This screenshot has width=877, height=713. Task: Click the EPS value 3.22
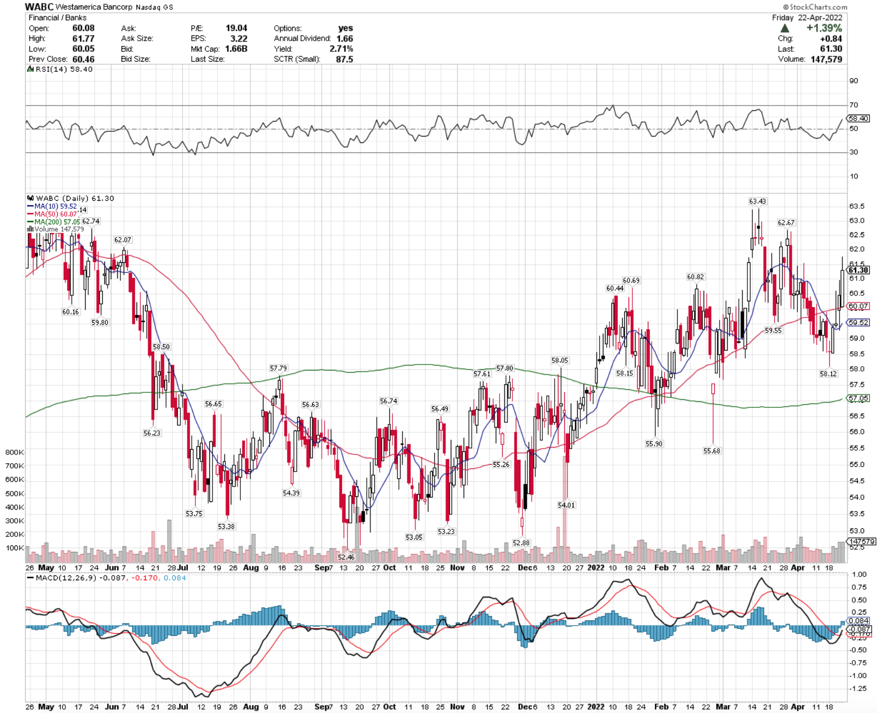point(239,39)
